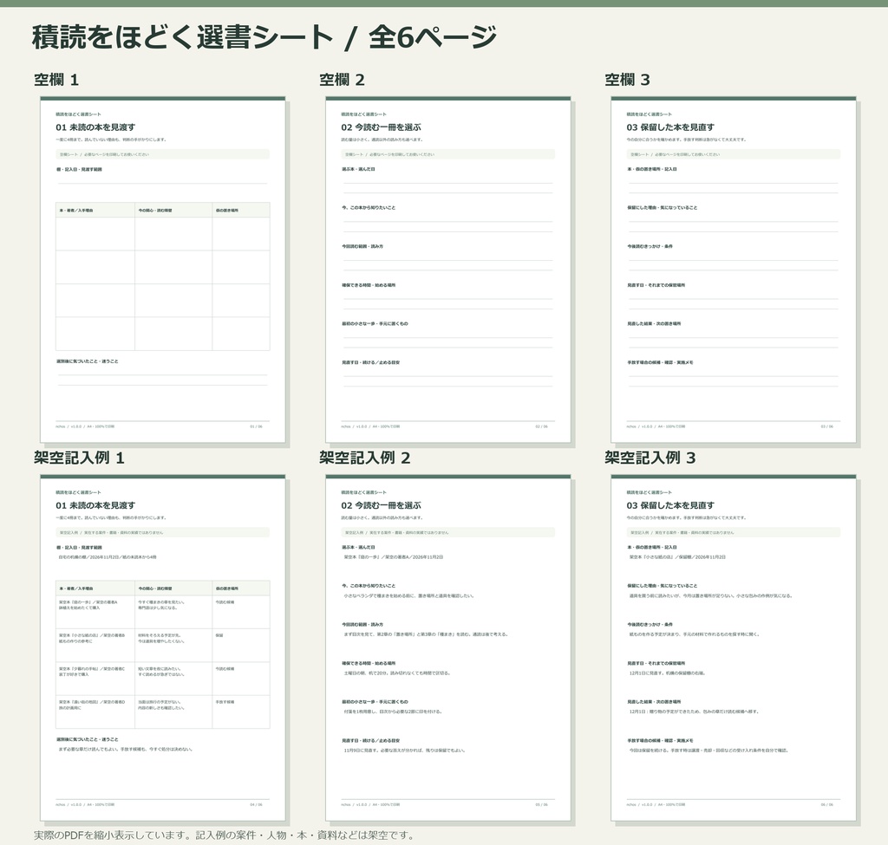Click the 01 / 06 page number

[x=256, y=426]
